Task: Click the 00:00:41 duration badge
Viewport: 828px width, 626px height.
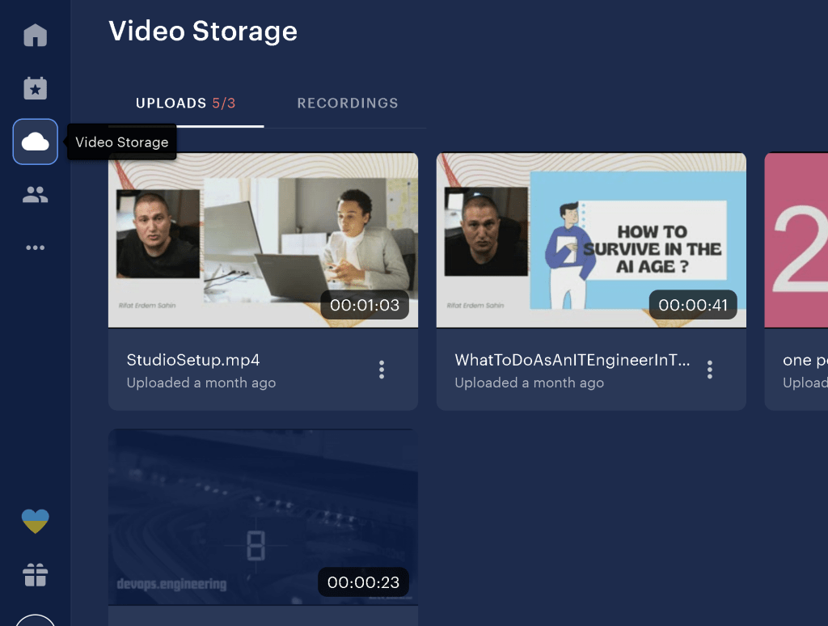Action: click(x=693, y=305)
